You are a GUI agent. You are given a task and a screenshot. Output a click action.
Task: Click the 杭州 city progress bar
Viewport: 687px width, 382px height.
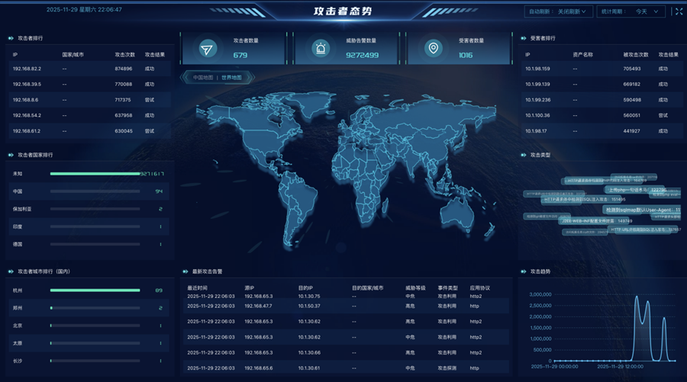95,290
